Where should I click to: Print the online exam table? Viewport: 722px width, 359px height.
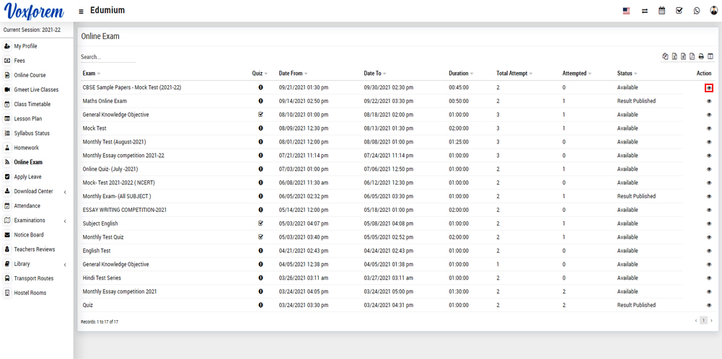coord(701,56)
